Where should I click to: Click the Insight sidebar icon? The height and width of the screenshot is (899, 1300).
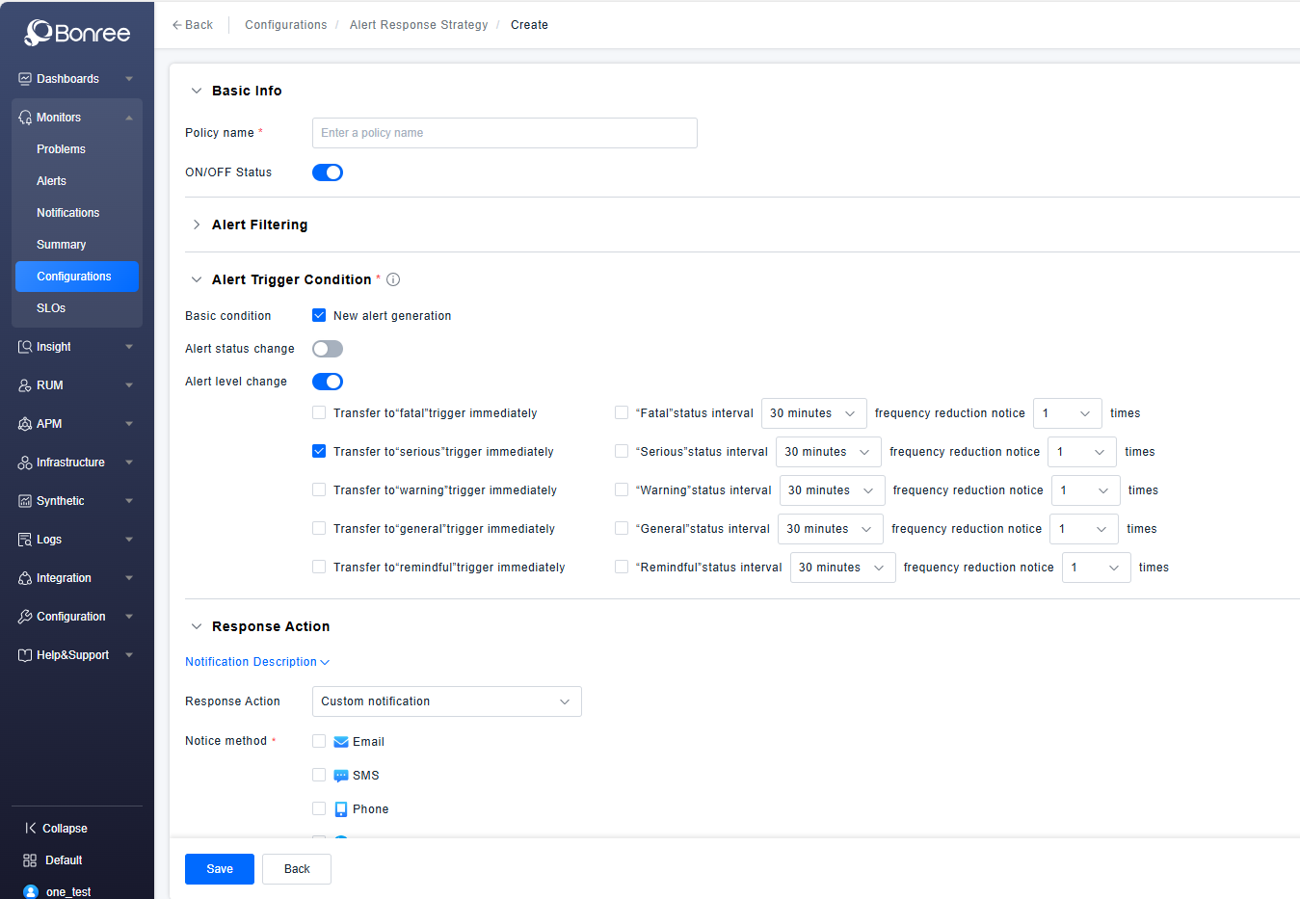tap(25, 347)
